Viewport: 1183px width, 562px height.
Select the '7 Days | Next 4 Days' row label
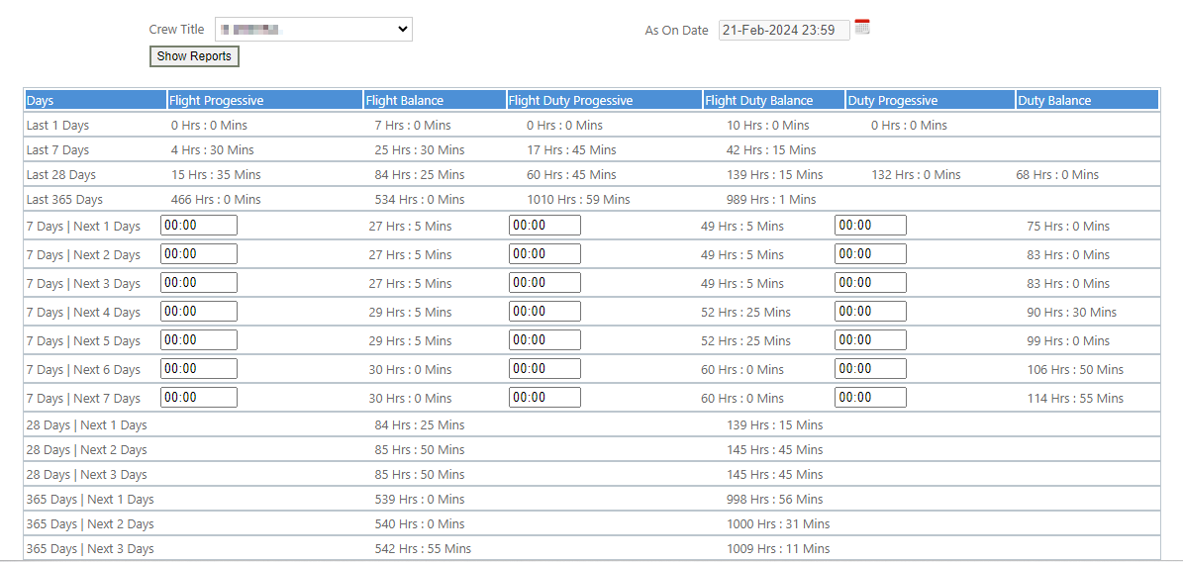(83, 313)
